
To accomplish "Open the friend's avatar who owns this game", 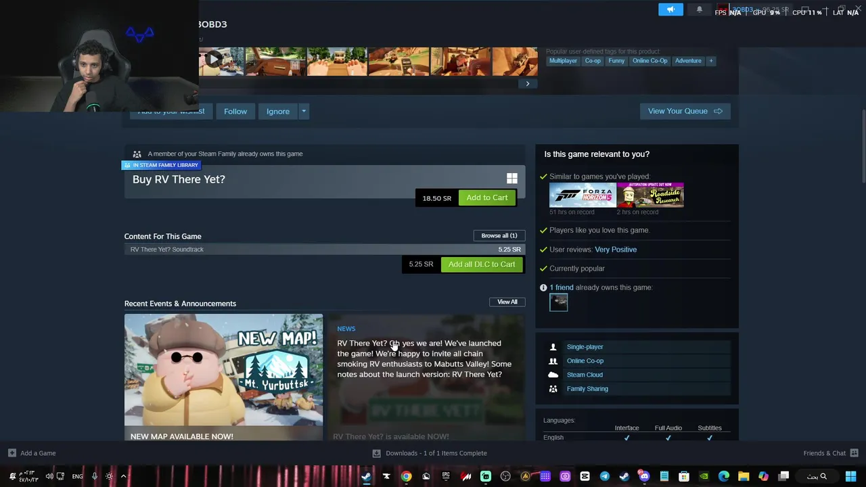I will point(559,302).
